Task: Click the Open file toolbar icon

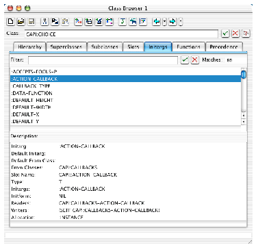Action: coord(21,22)
